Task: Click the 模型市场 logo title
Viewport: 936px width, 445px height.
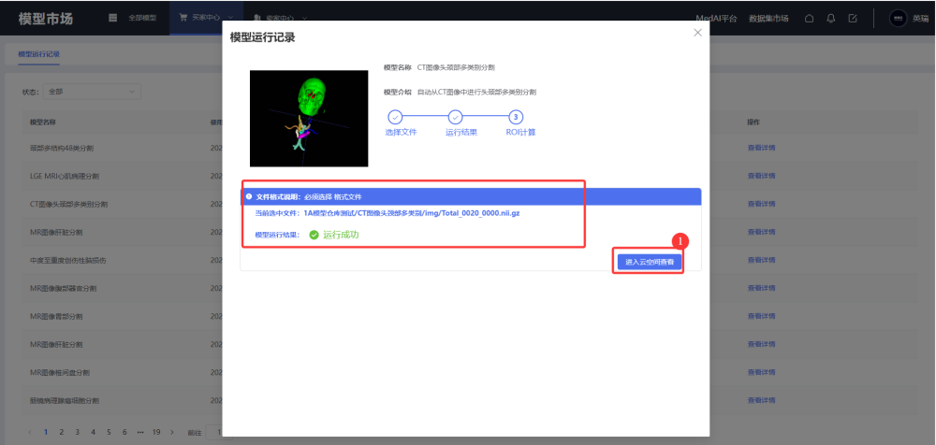Action: pyautogui.click(x=45, y=19)
